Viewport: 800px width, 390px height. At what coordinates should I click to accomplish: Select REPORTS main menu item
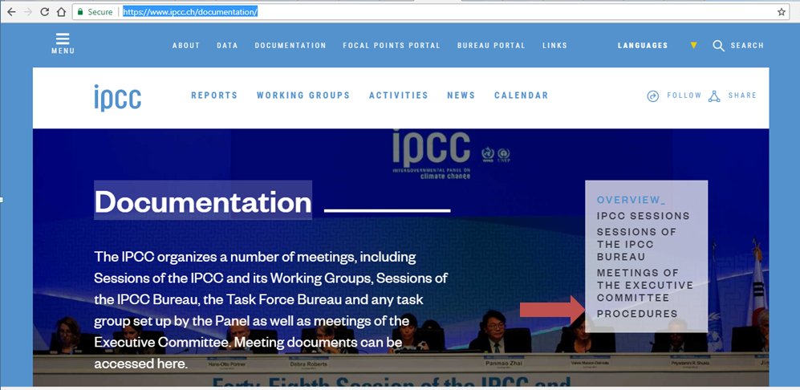214,95
